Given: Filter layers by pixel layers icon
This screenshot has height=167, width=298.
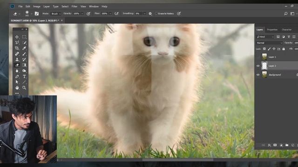Looking at the screenshot, I should click(x=278, y=37).
